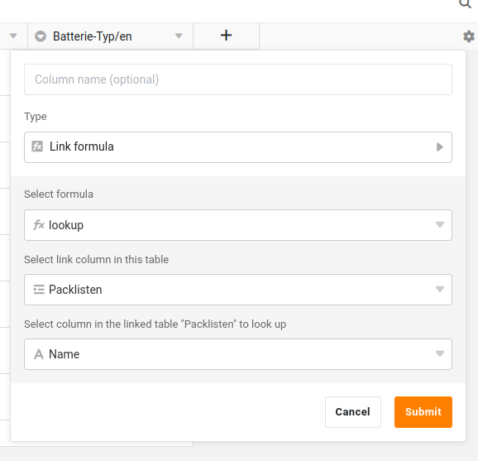This screenshot has height=461, width=478.
Task: Click the Column name input field
Action: pyautogui.click(x=238, y=79)
